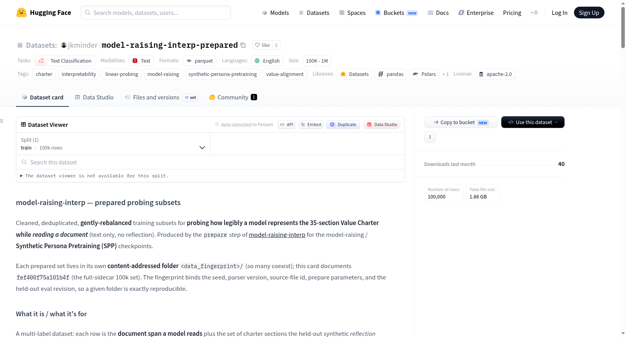Expand the viewer not available message
626x337 pixels.
coord(94,176)
